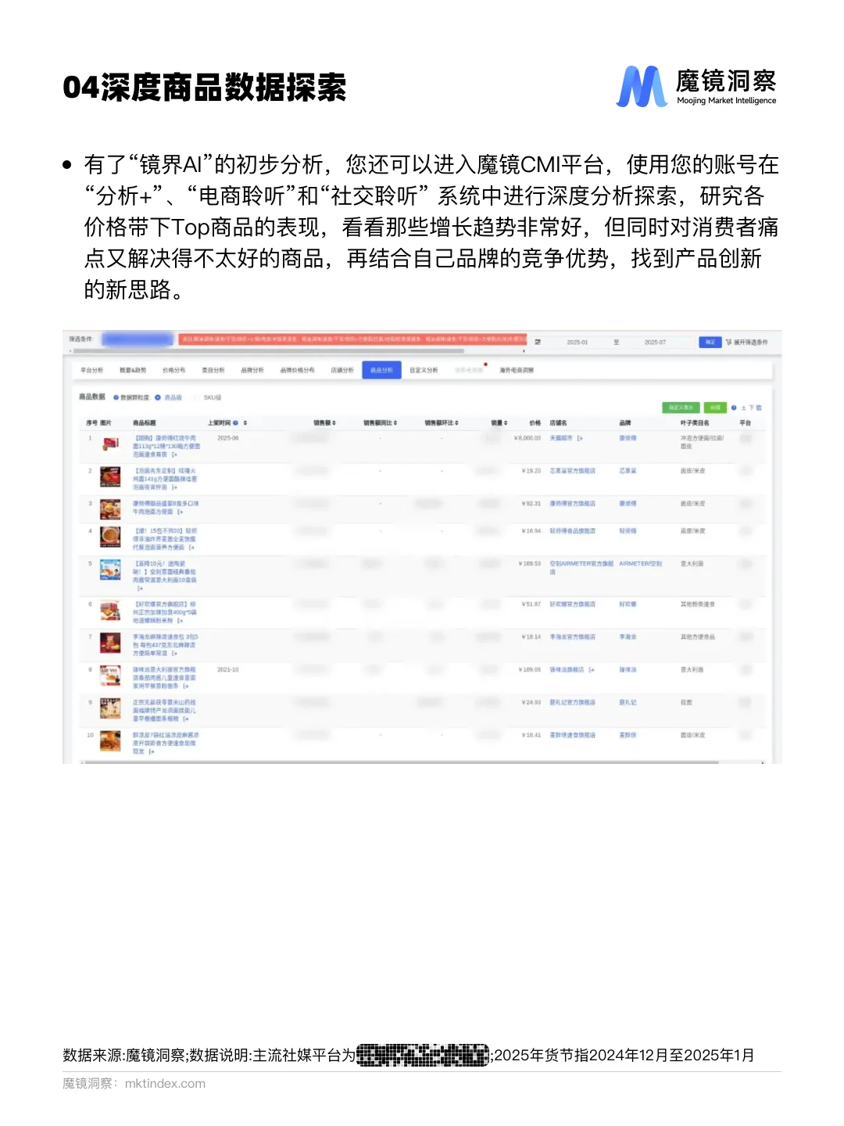
Task: Open the 轻师傅食品旗舰店 store link
Action: pos(572,531)
